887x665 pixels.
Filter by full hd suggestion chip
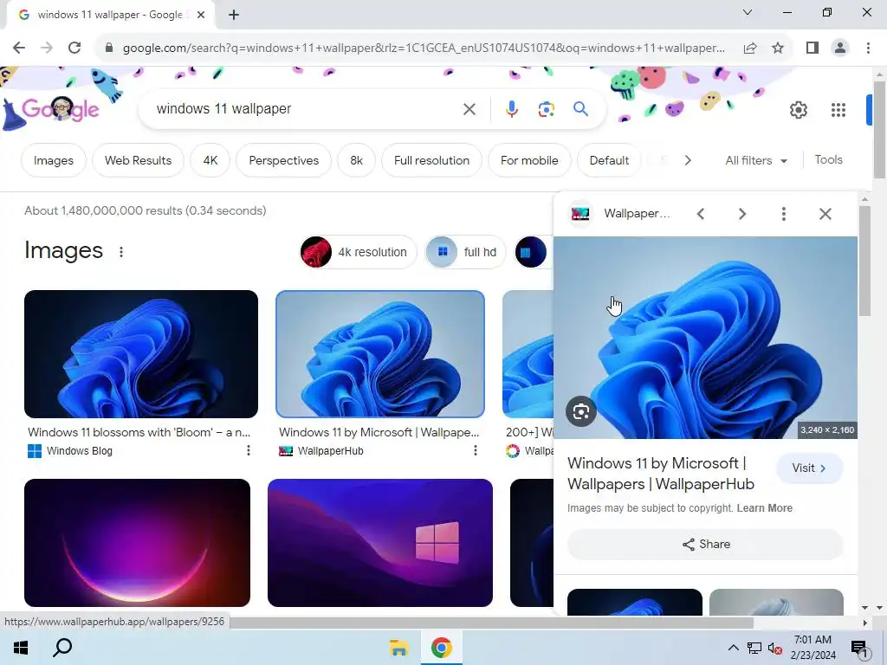(465, 252)
